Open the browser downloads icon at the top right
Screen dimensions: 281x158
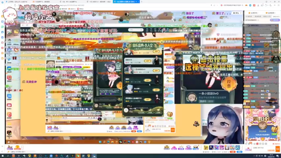click(258, 5)
